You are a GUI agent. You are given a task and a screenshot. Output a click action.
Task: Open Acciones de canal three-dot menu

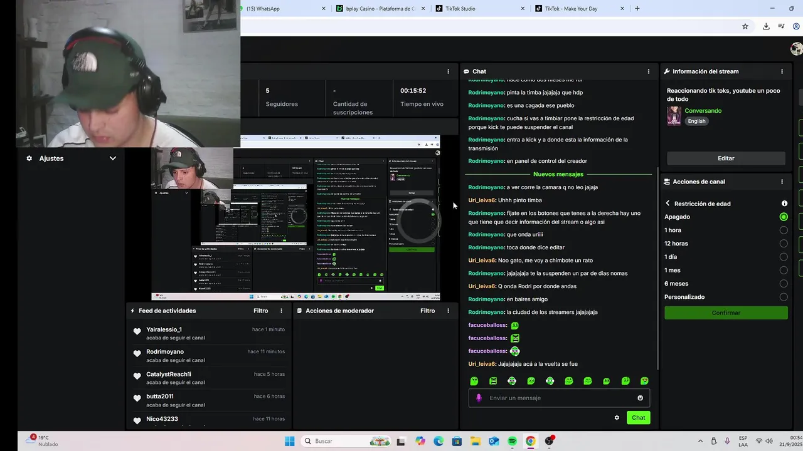click(782, 182)
